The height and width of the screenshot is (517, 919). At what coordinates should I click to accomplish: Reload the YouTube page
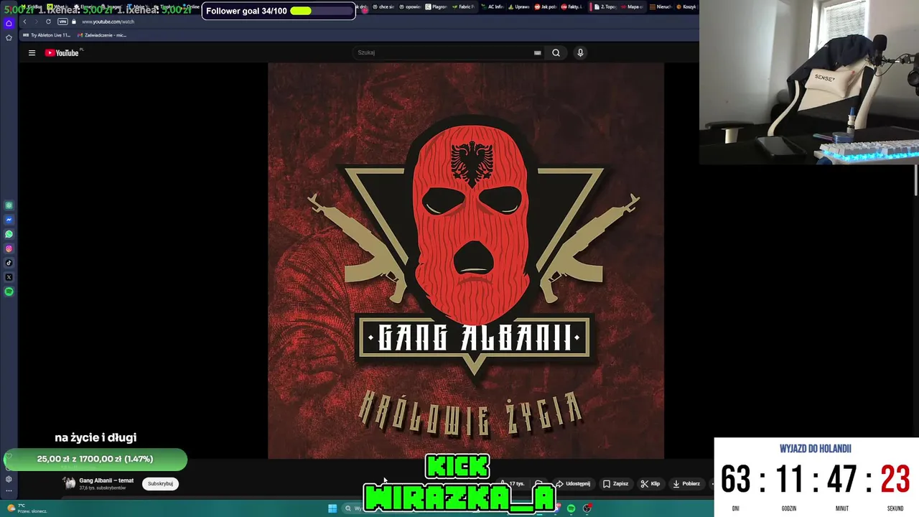point(48,22)
